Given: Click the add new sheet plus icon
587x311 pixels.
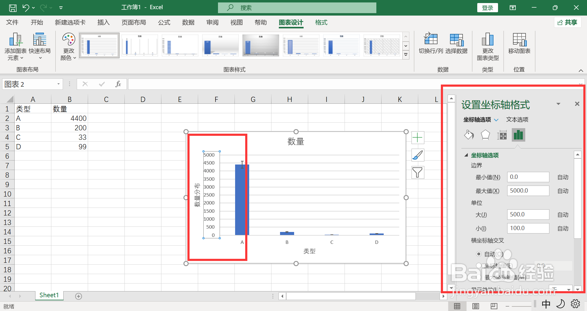Looking at the screenshot, I should click(79, 296).
